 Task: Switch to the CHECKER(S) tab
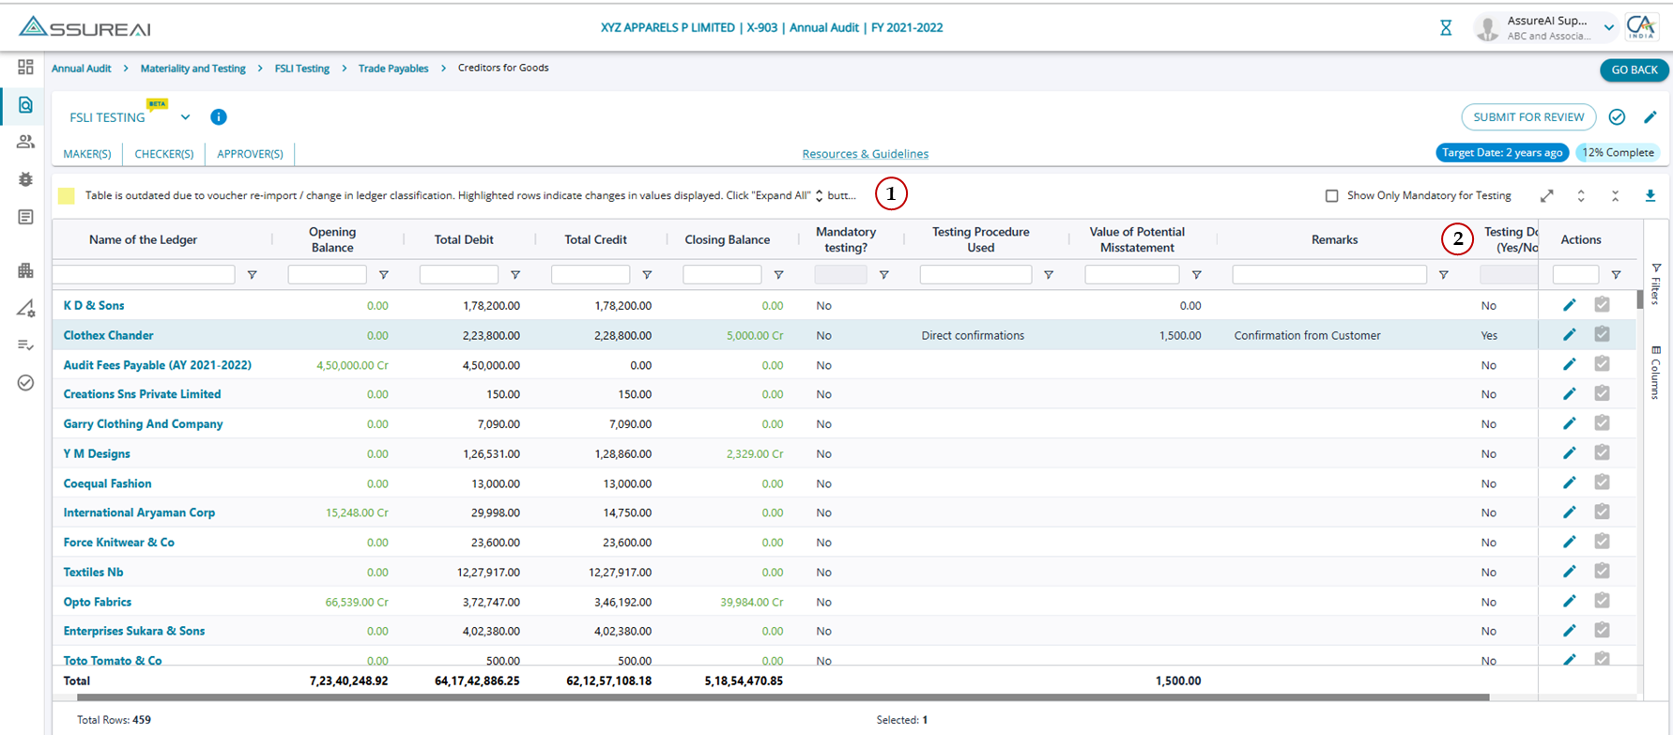(164, 154)
